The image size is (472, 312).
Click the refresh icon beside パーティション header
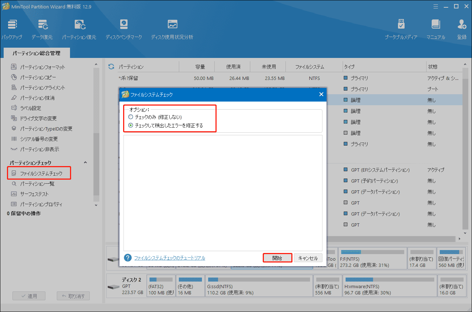111,67
